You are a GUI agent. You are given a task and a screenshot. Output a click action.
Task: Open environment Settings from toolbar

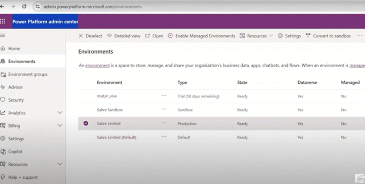pyautogui.click(x=289, y=36)
